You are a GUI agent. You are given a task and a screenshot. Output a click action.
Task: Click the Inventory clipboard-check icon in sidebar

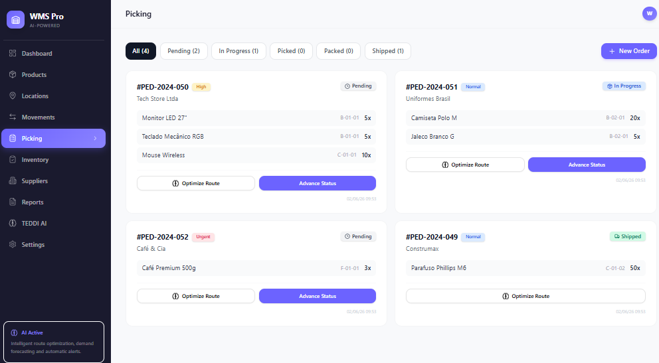coord(13,159)
